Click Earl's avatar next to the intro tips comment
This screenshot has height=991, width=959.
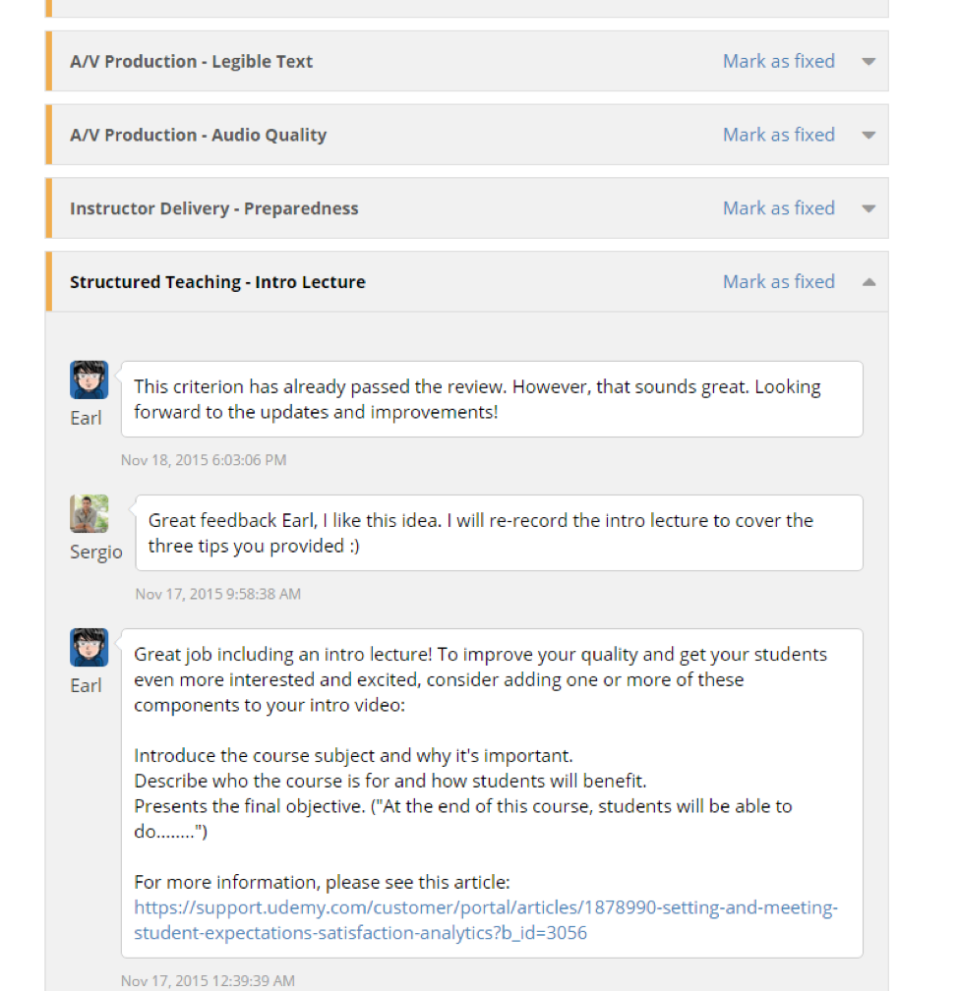tap(89, 648)
